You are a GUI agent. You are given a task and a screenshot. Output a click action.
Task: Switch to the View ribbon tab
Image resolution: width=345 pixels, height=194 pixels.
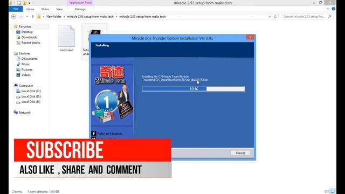click(59, 9)
